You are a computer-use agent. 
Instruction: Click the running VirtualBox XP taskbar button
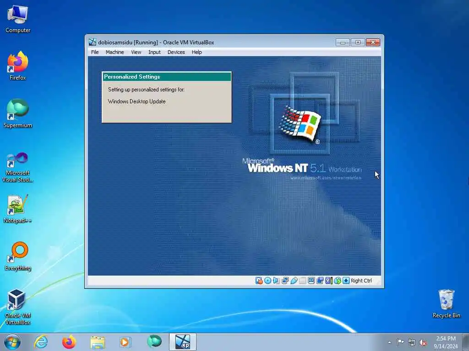click(x=182, y=342)
